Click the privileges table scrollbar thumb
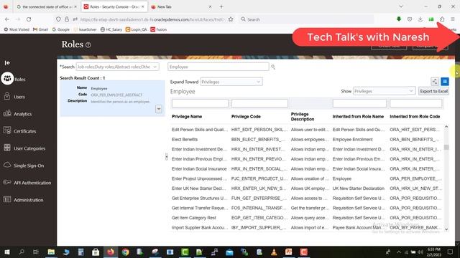The image size is (460, 258). click(446, 147)
